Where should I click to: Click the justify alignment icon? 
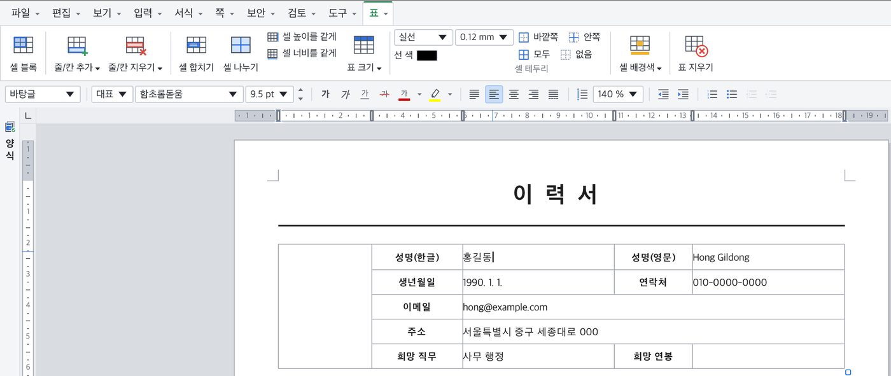[x=474, y=94]
